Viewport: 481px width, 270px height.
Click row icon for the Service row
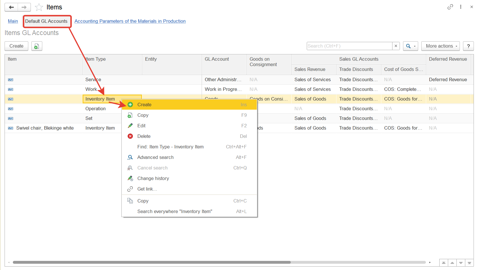[11, 80]
